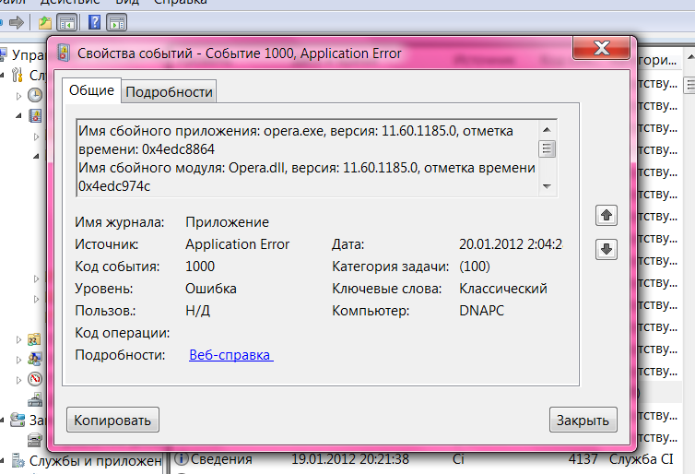Show the next event with down arrow button
Screen dimensions: 695x474
[606, 249]
